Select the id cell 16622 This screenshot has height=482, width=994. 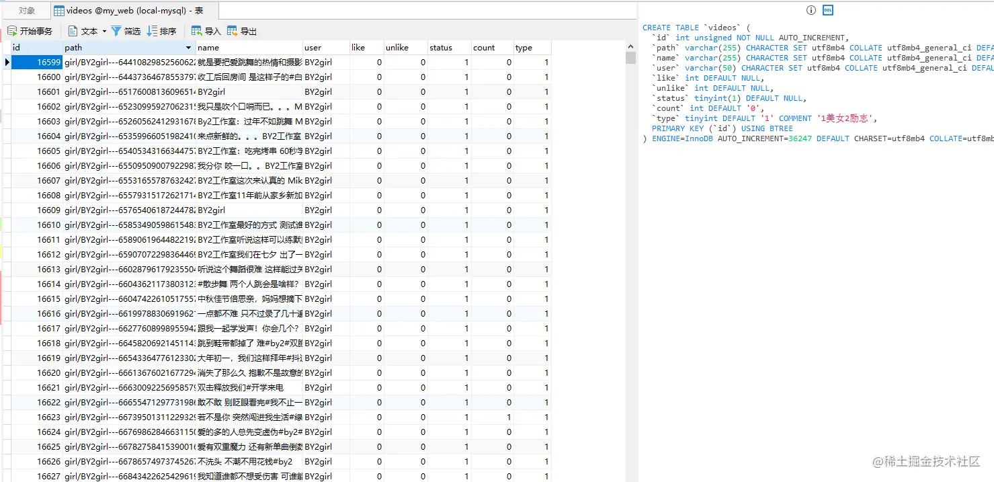click(37, 403)
